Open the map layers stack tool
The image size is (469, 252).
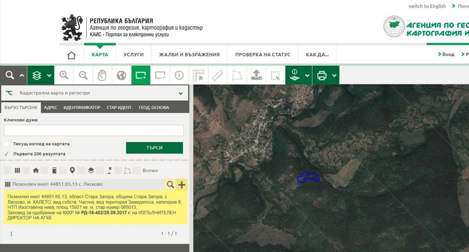tap(37, 76)
